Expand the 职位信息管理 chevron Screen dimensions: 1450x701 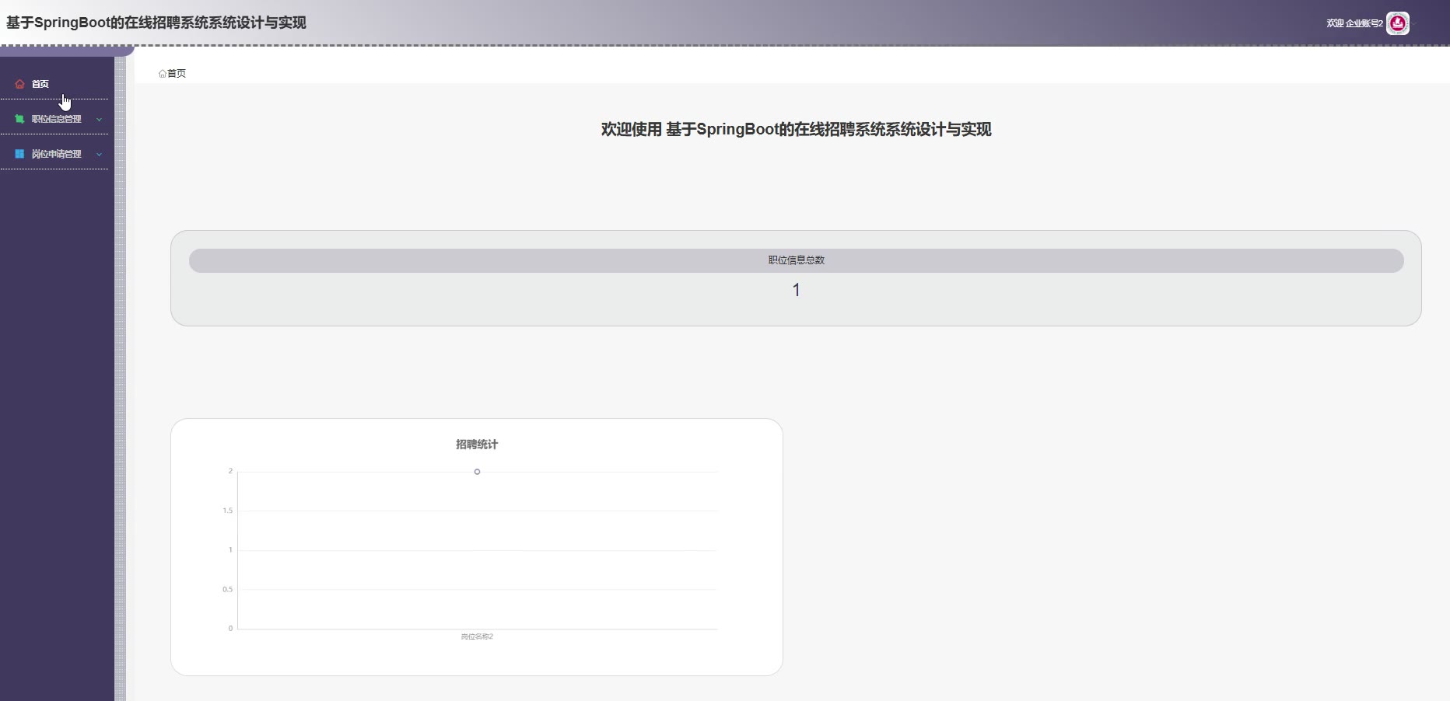click(x=99, y=120)
